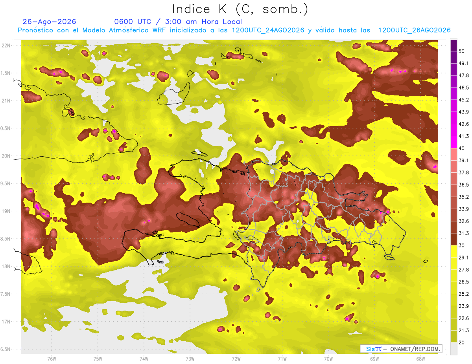
Task: Click the "68W" longitude axis label
Action: [420, 359]
